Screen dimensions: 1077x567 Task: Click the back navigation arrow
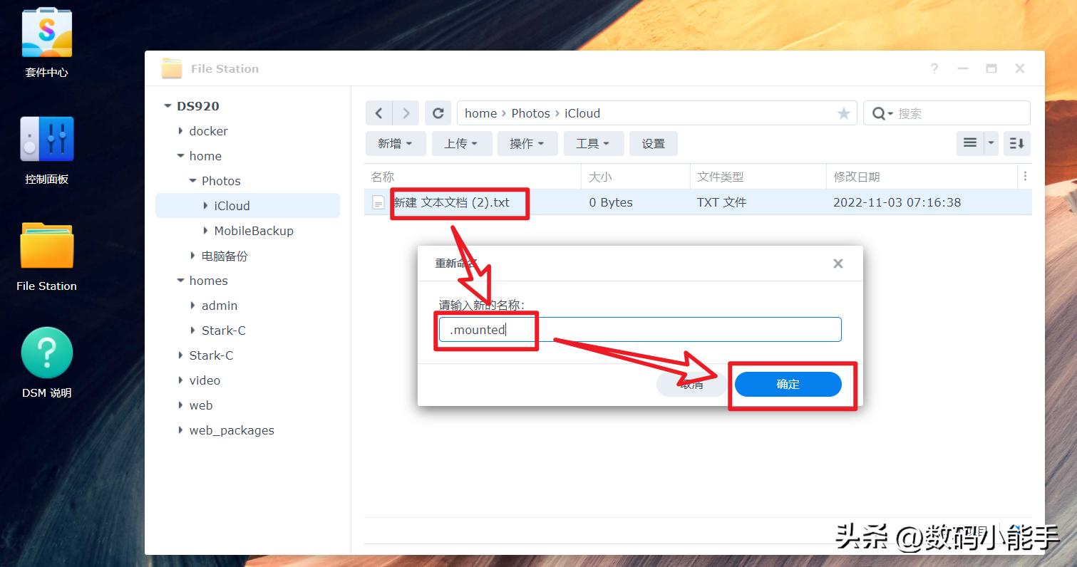pyautogui.click(x=378, y=113)
